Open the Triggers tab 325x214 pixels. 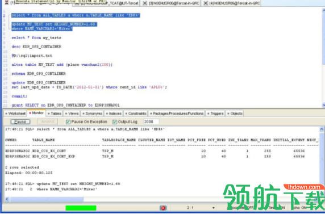[215, 114]
